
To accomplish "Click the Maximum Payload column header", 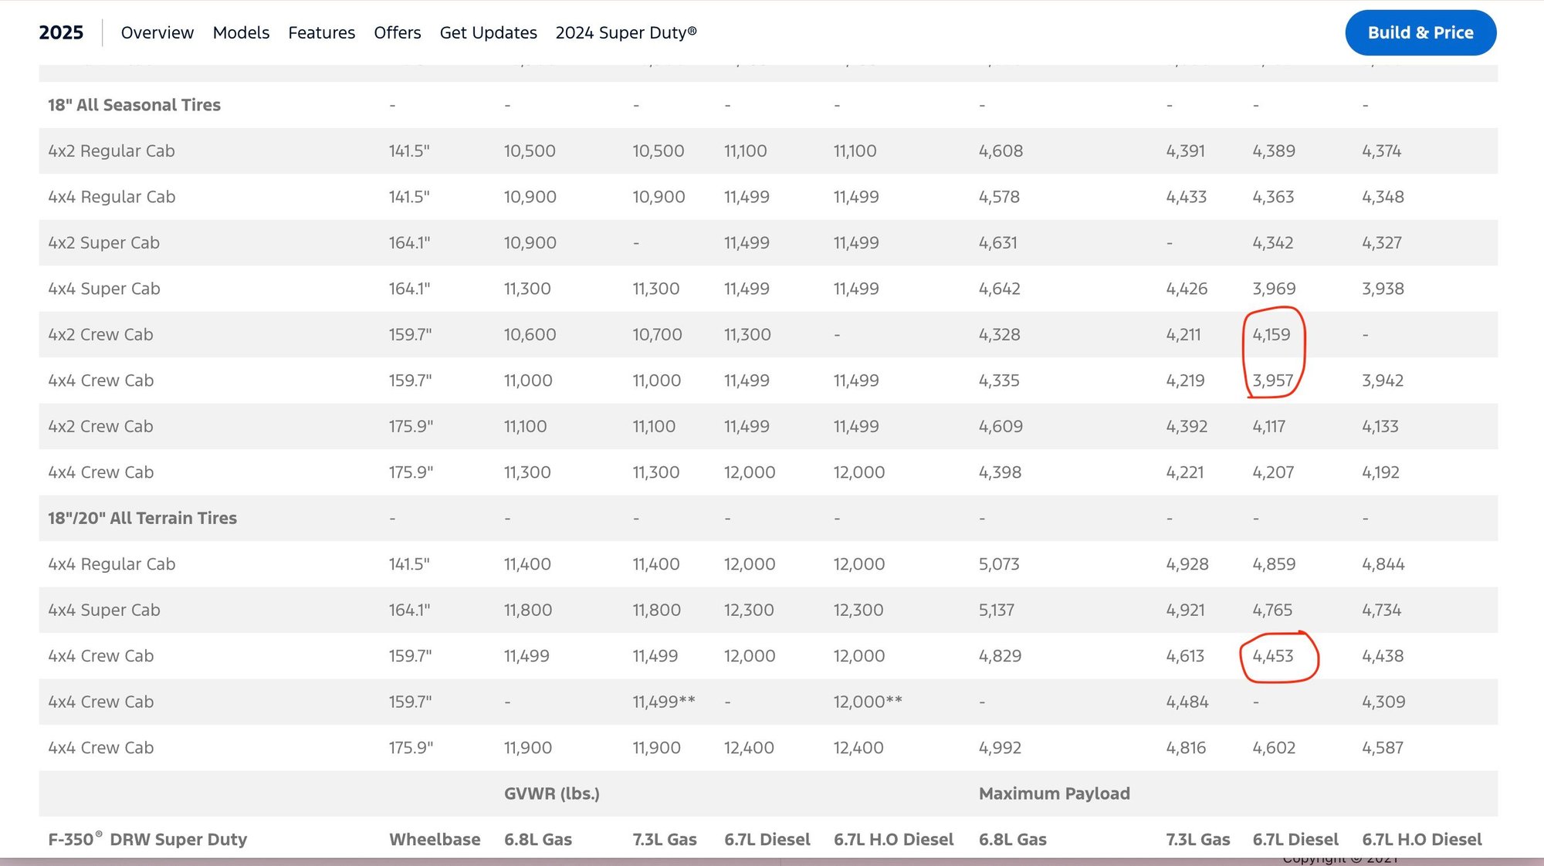I will (x=1054, y=793).
